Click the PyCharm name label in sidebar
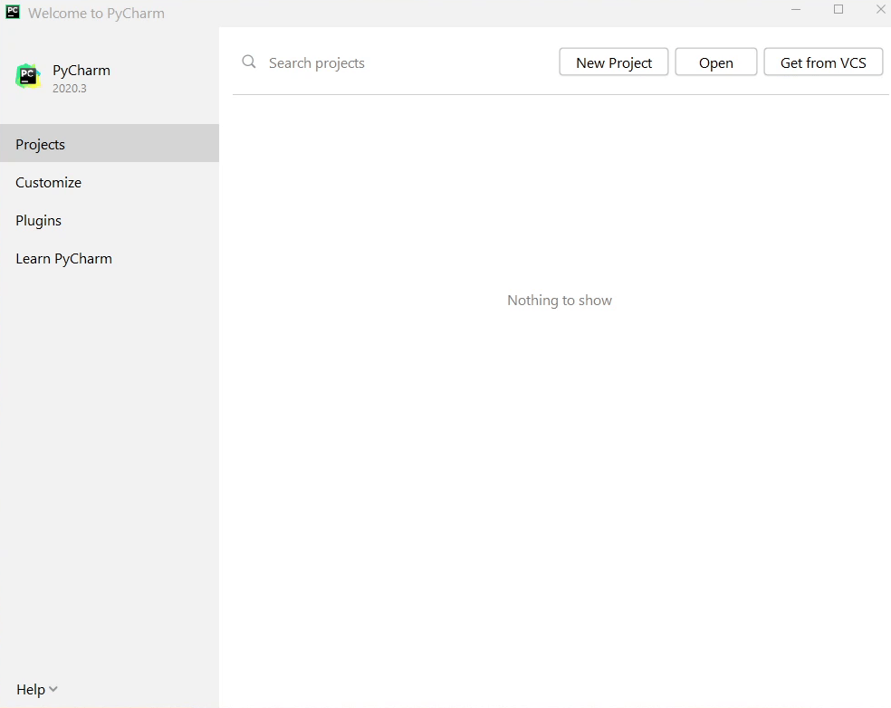891x708 pixels. point(81,71)
